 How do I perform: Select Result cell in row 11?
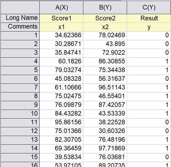149,123
